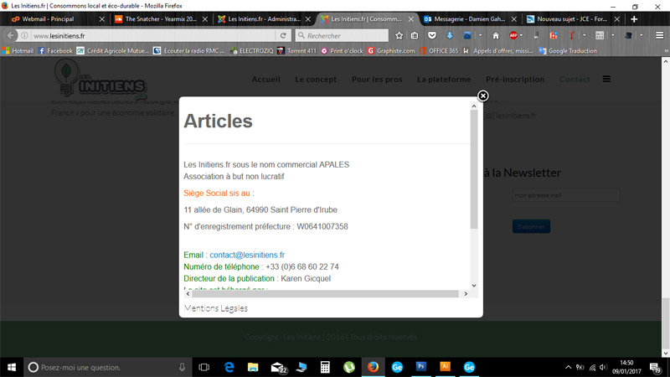Switch to Nouveau sujet - JCE - For... tab
Image resolution: width=670 pixels, height=377 pixels.
point(573,19)
